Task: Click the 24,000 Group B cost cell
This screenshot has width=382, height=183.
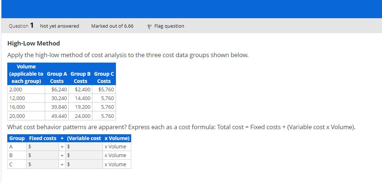Action: (x=80, y=116)
